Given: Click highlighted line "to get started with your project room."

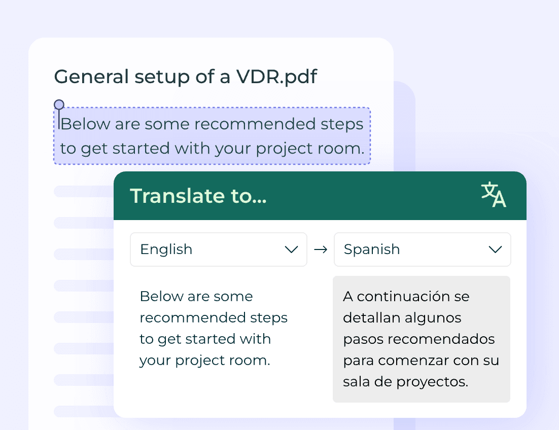Looking at the screenshot, I should tap(212, 149).
